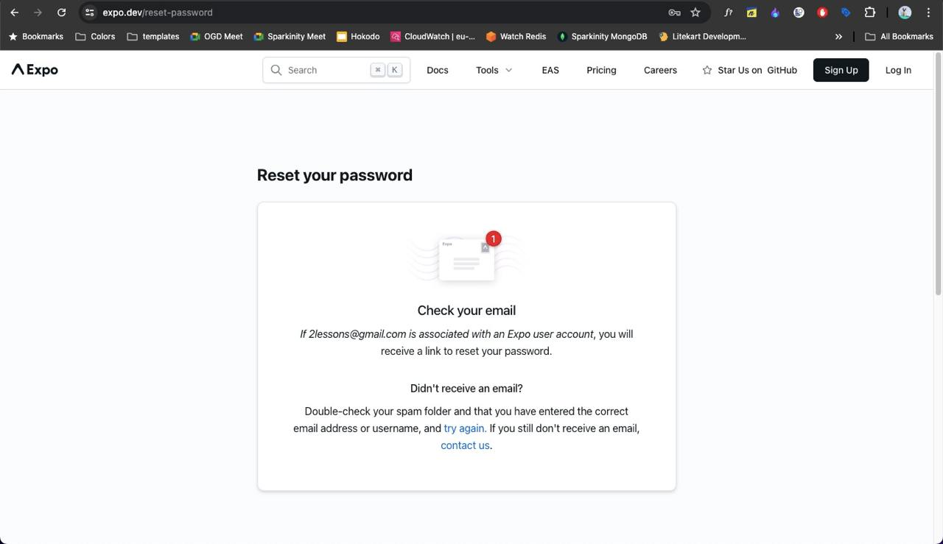This screenshot has height=544, width=943.
Task: Open the password key icon in the address bar
Action: tap(674, 13)
